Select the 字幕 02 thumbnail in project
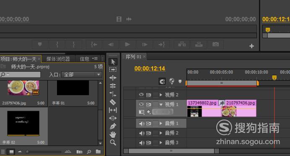 coord(23,123)
